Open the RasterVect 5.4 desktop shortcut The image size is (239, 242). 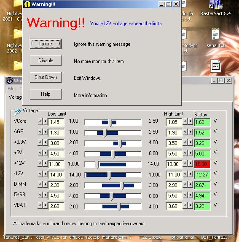tap(216, 5)
